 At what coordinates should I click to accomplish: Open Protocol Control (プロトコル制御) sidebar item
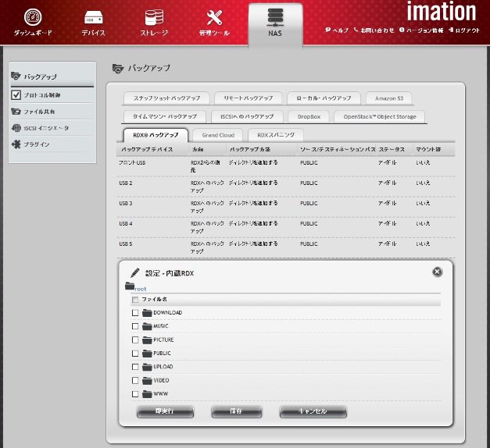click(52, 95)
